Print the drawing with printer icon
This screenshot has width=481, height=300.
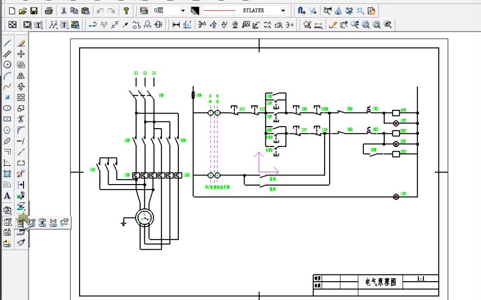[x=49, y=11]
